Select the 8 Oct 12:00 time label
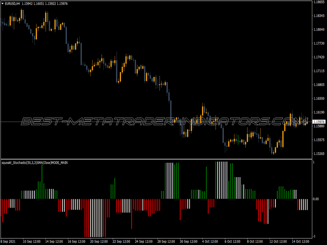The image size is (327, 245). coord(255,241)
